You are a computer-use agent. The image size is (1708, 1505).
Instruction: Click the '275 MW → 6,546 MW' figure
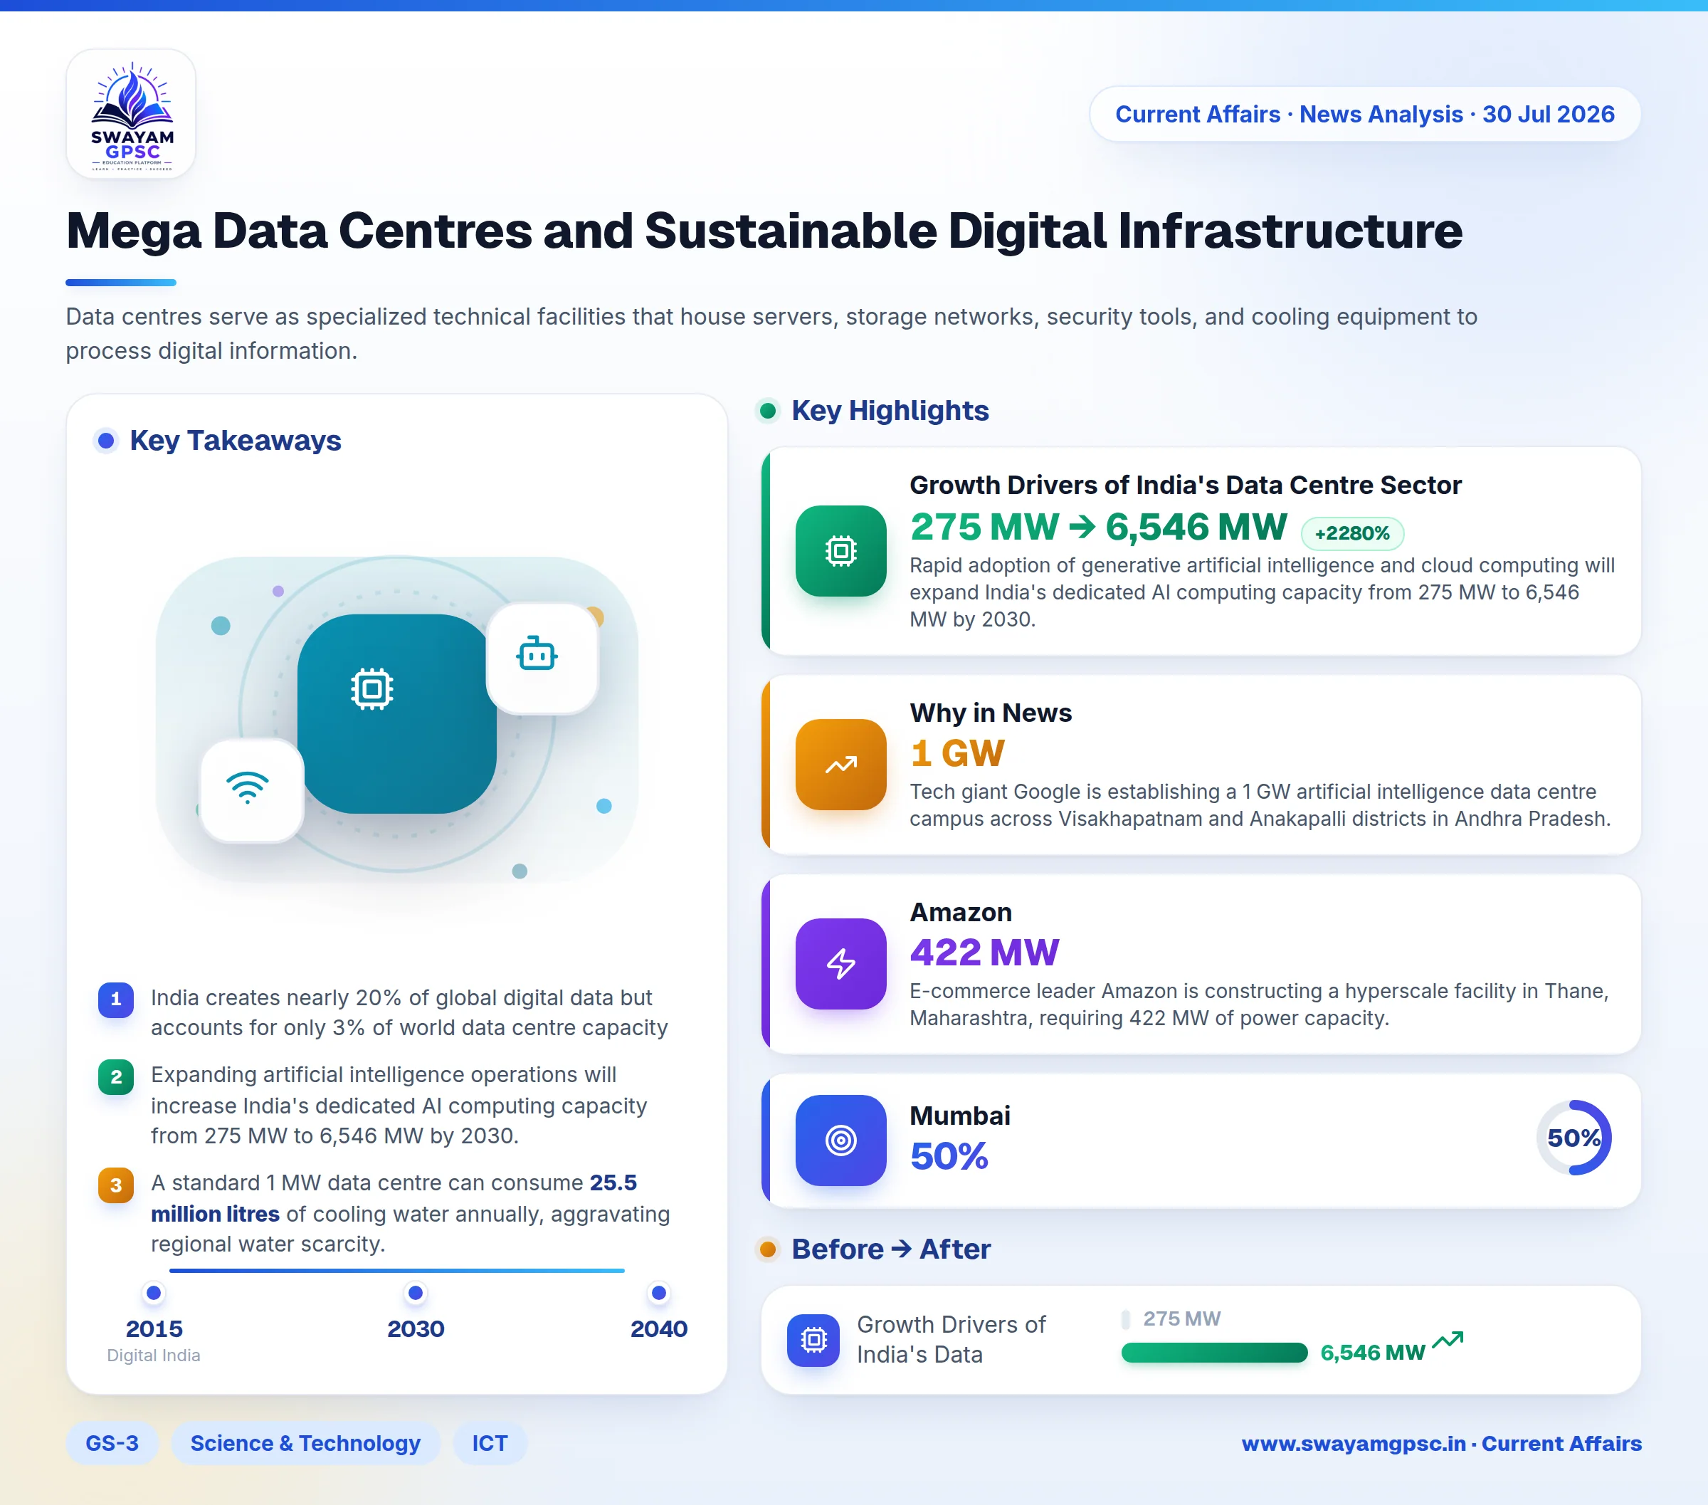coord(1098,528)
